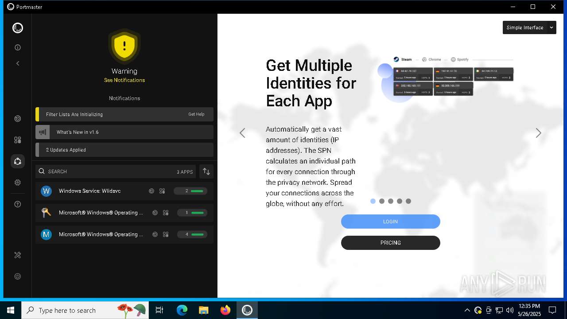This screenshot has width=567, height=319.
Task: Select the fifth carousel dot
Action: click(x=408, y=201)
